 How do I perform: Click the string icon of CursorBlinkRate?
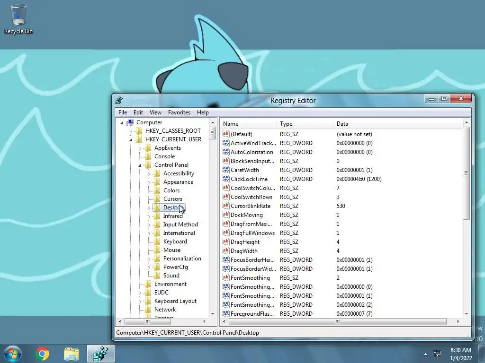point(226,206)
